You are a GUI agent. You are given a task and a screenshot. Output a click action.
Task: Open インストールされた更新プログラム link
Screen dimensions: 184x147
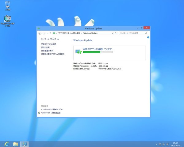(x=52, y=110)
